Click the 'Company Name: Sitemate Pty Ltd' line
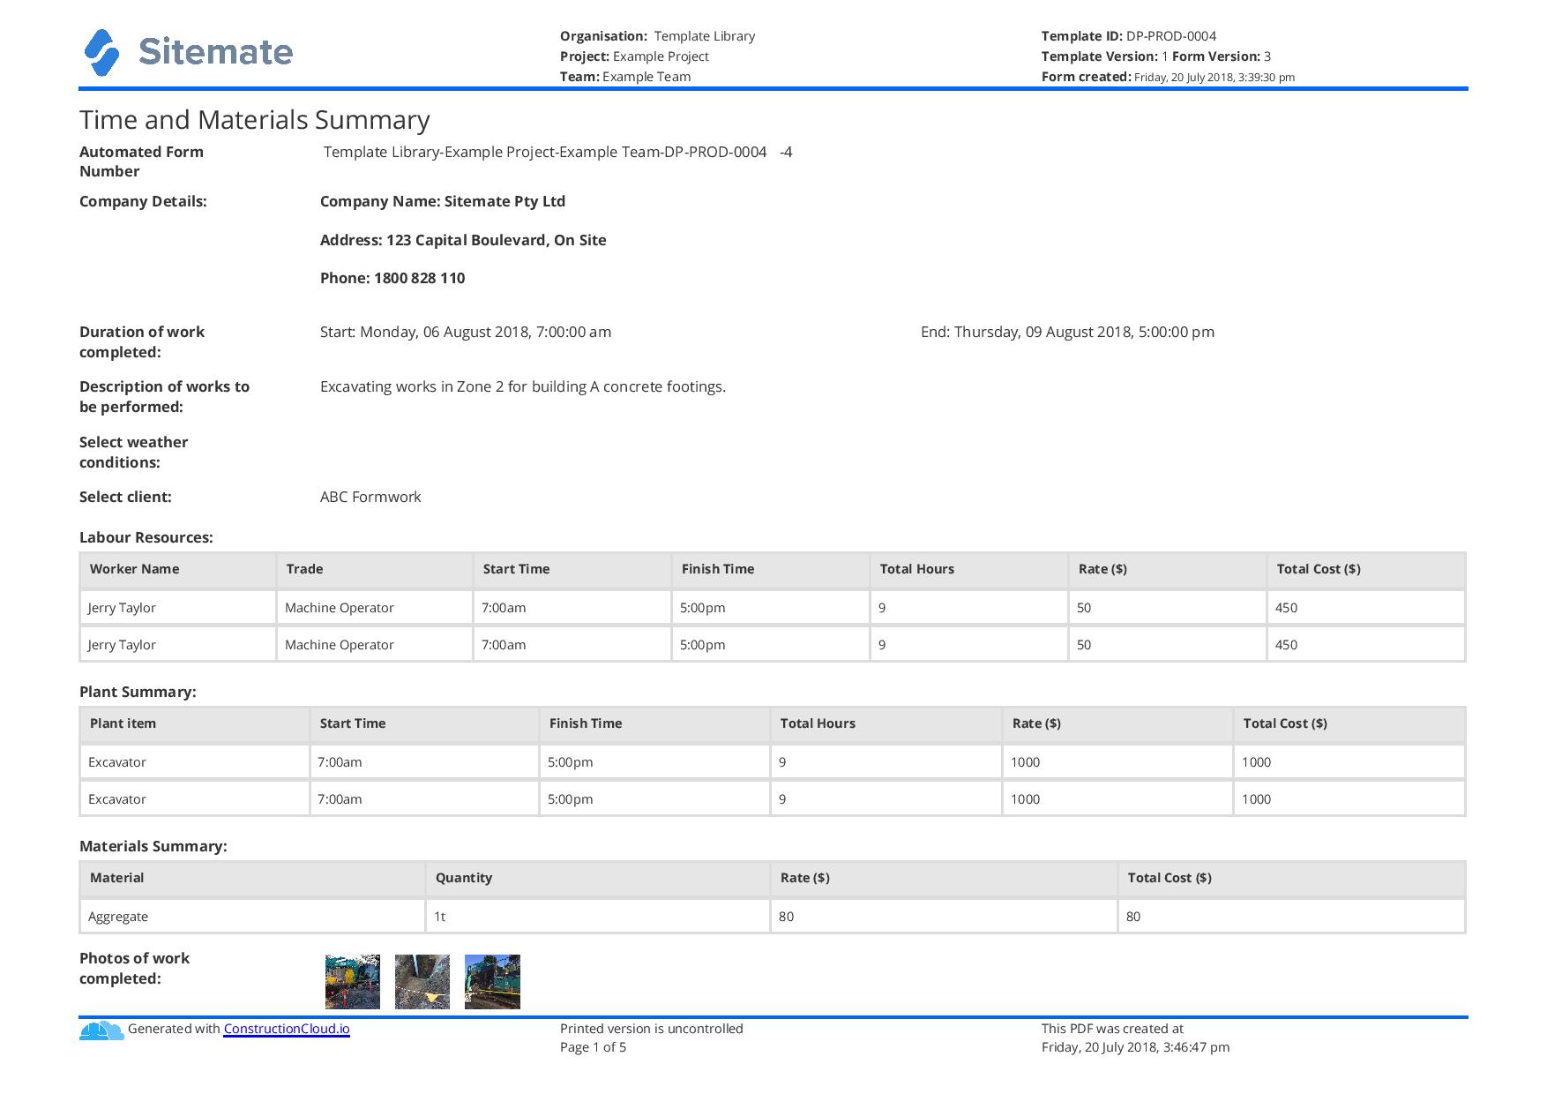The image size is (1547, 1094). 443,201
